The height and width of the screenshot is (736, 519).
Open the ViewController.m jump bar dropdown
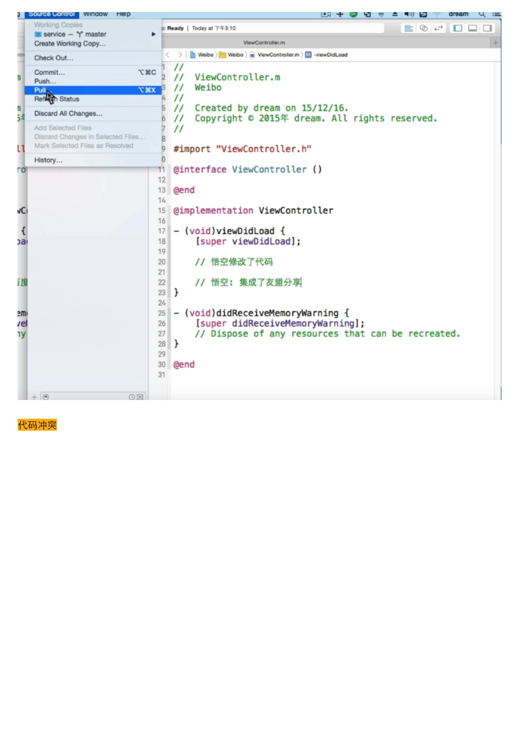[x=278, y=55]
